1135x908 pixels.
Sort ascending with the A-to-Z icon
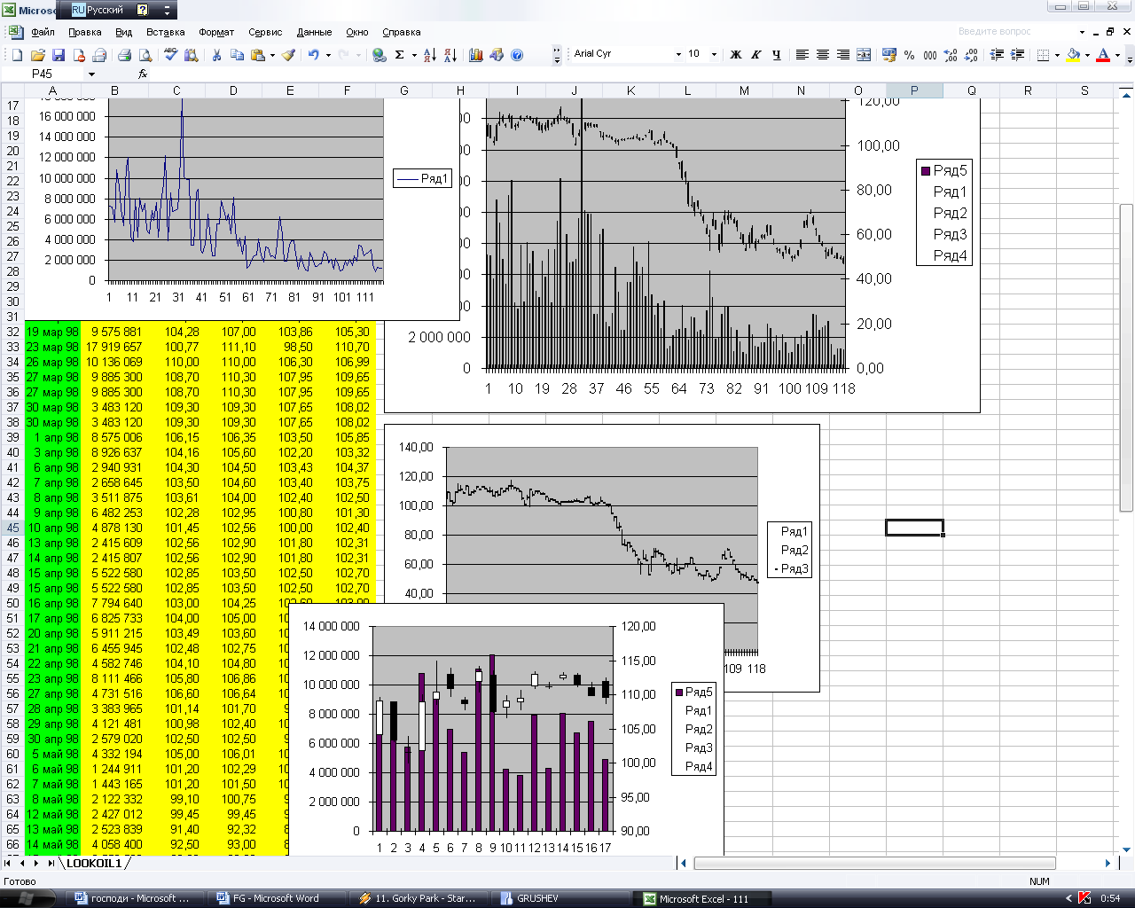(x=430, y=55)
